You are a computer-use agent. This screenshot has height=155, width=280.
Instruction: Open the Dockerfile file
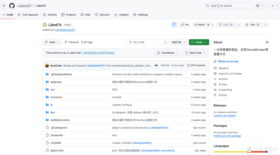(x=57, y=135)
